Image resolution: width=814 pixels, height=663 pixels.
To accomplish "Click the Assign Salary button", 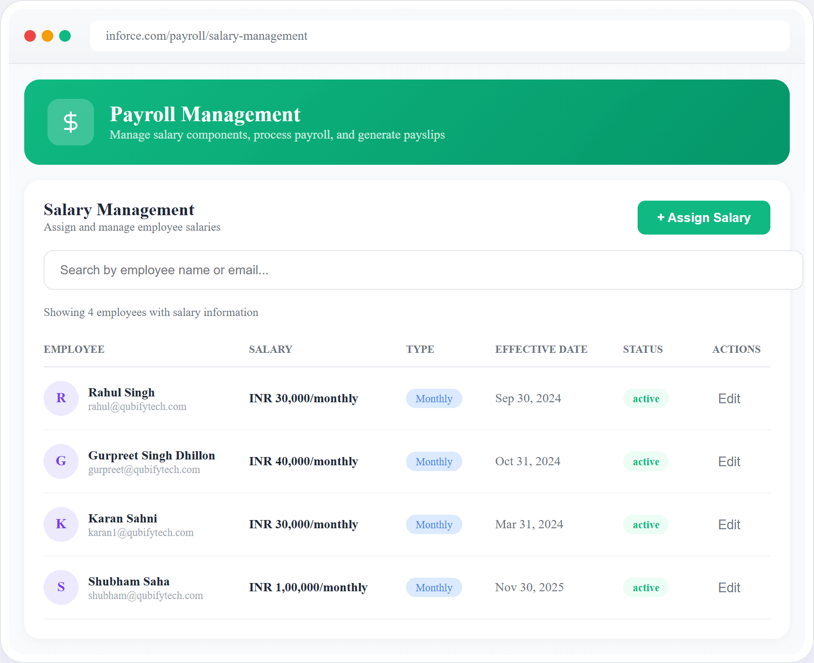I will pos(704,218).
